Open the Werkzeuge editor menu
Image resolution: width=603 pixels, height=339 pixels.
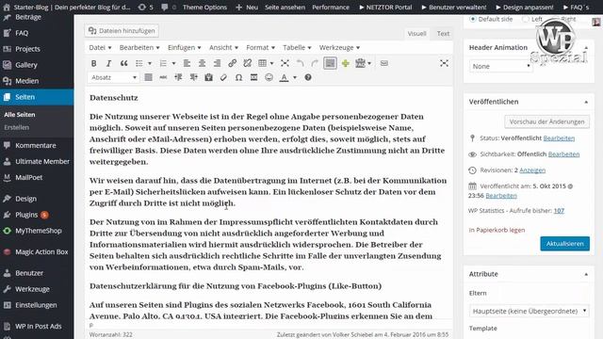point(339,48)
